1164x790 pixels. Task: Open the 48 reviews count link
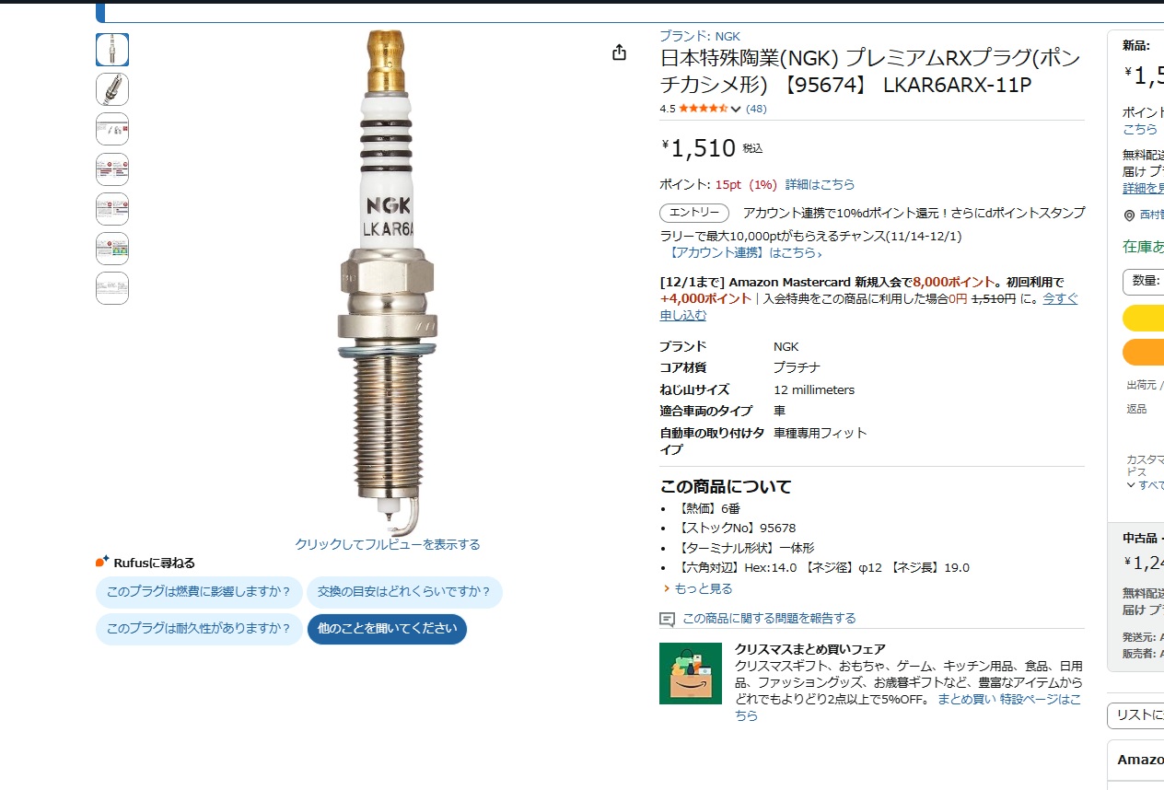coord(756,109)
